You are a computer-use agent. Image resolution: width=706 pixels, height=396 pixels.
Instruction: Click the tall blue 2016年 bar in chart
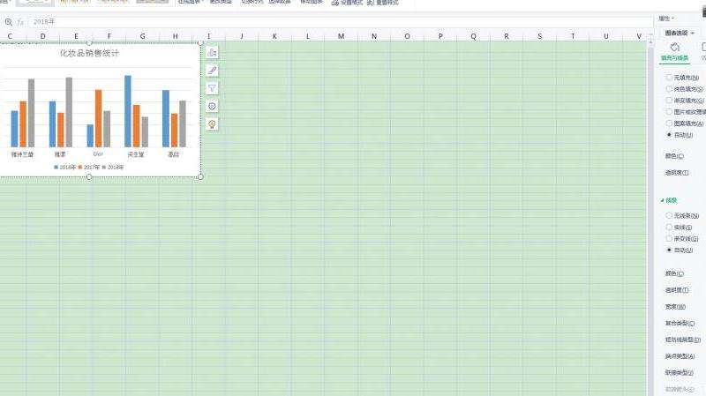click(128, 111)
